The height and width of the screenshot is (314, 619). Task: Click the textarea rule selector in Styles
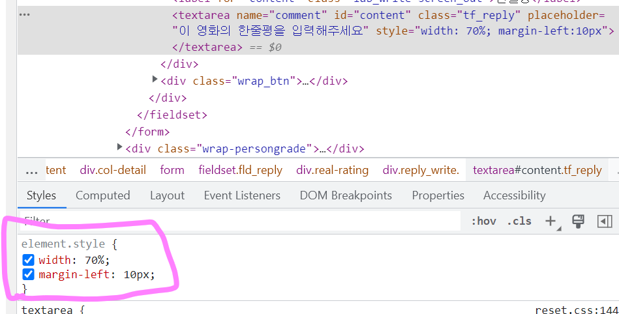pyautogui.click(x=47, y=310)
